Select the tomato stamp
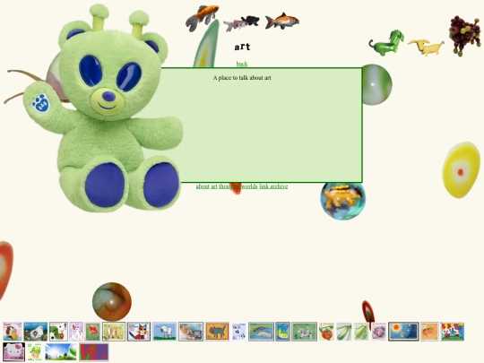The image size is (484, 363). click(326, 332)
